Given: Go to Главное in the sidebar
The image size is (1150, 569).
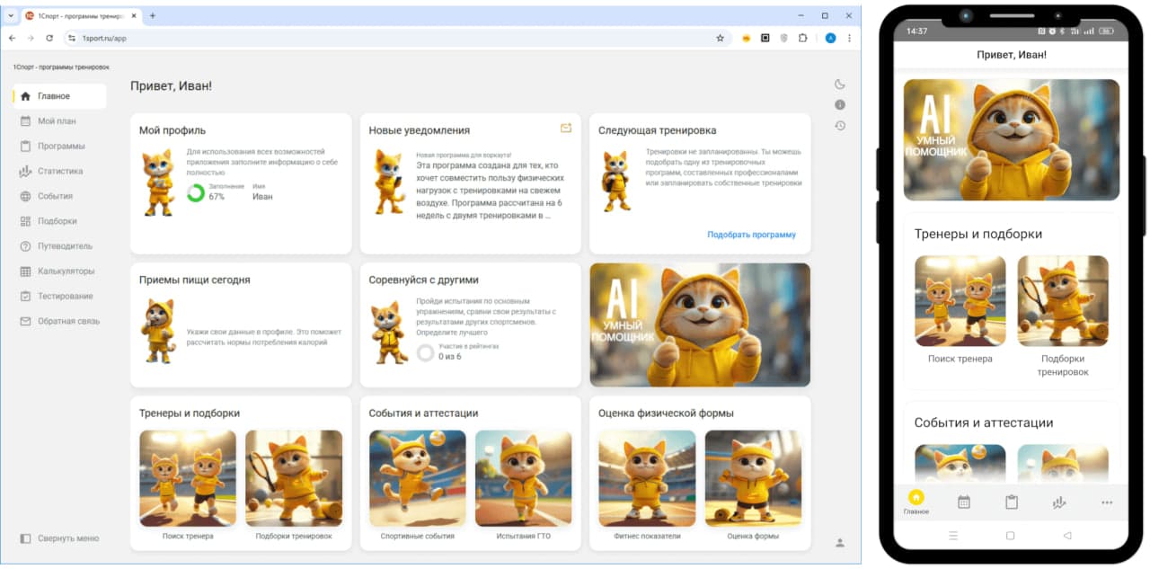Looking at the screenshot, I should 59,96.
